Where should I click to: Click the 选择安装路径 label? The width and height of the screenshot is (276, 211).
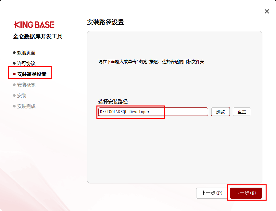113,102
